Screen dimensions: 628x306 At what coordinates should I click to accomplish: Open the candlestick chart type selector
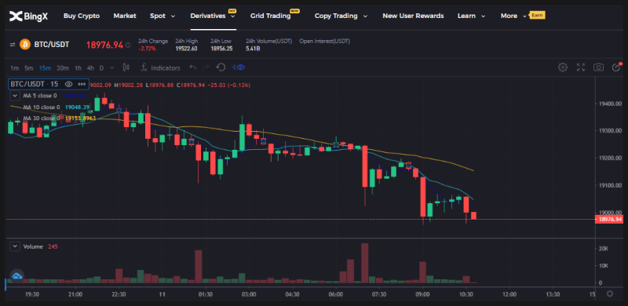(x=126, y=67)
